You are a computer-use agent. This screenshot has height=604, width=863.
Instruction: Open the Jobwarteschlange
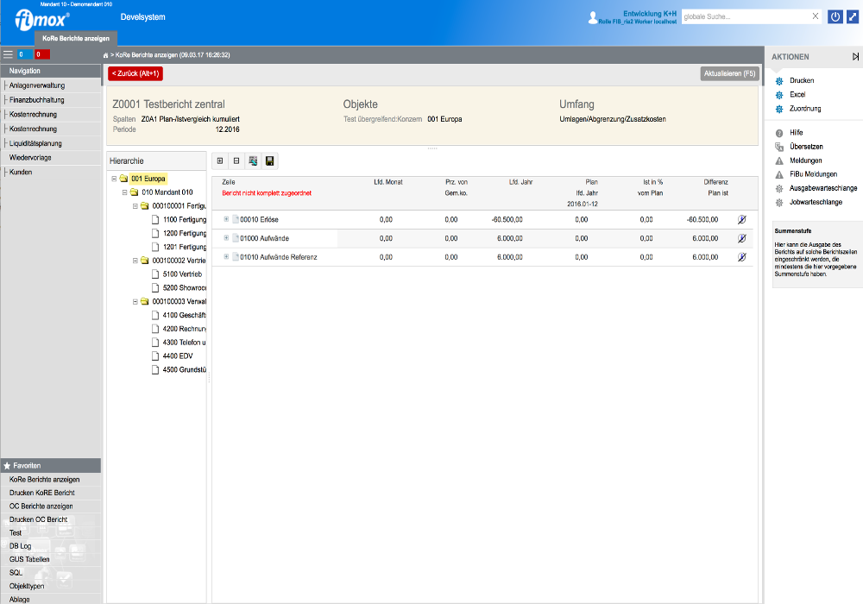pos(816,202)
